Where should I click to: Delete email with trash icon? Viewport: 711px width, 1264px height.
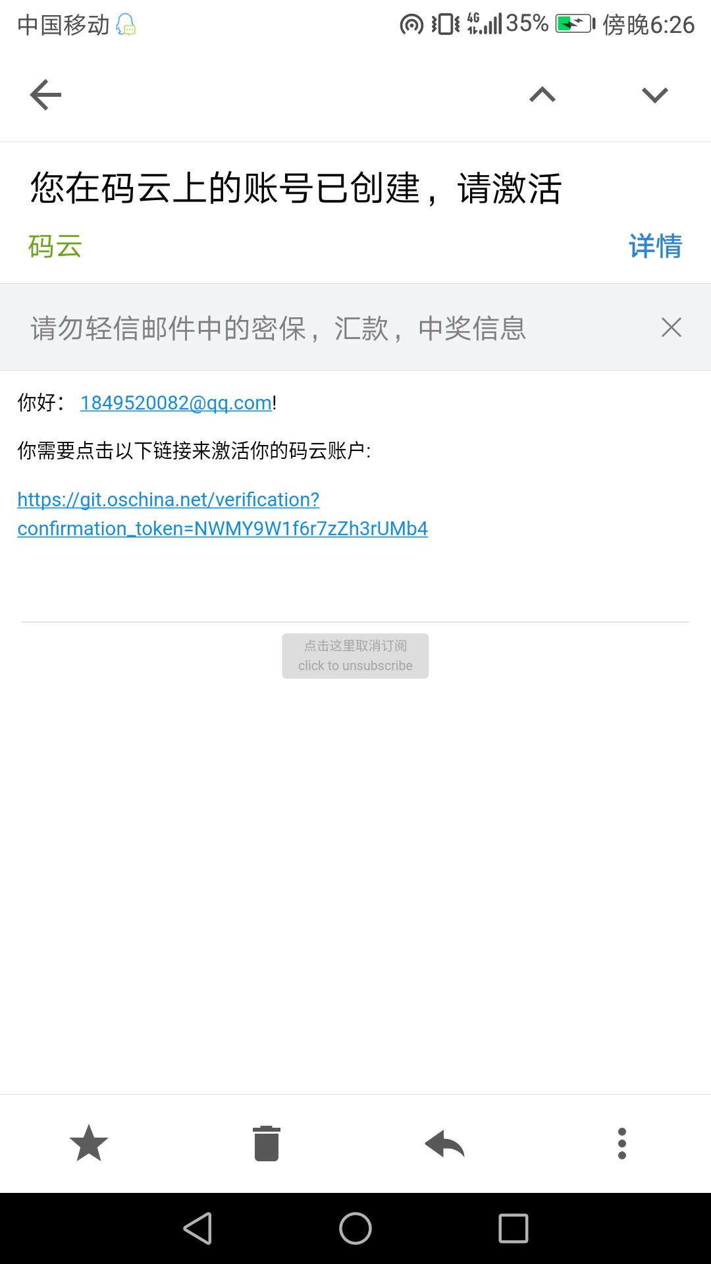pos(267,1144)
